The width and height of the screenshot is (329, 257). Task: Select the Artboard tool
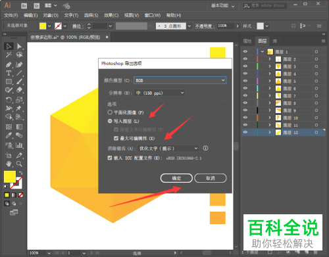coord(9,155)
